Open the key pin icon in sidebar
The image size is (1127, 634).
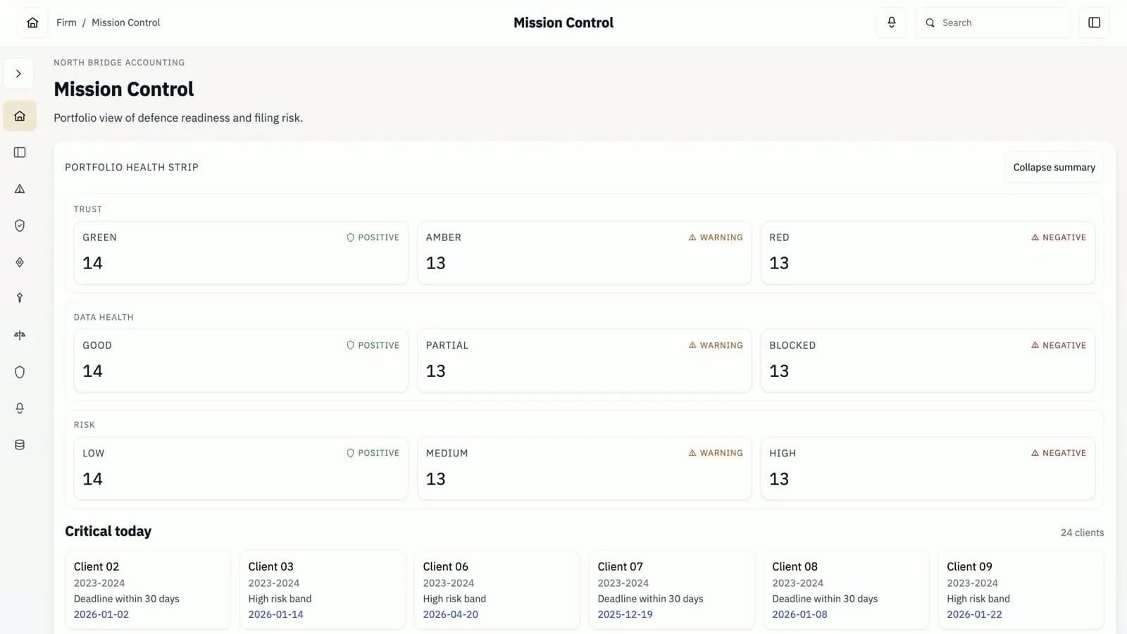pos(20,298)
